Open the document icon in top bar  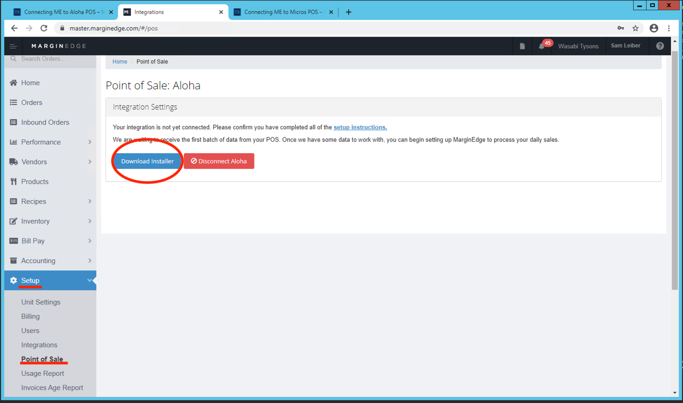point(522,46)
